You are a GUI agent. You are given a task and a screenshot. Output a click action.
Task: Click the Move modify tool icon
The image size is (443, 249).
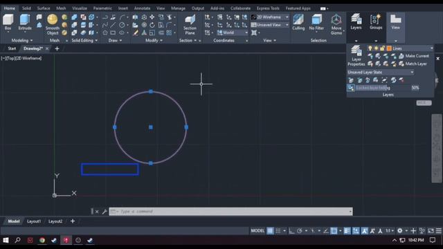(x=152, y=17)
